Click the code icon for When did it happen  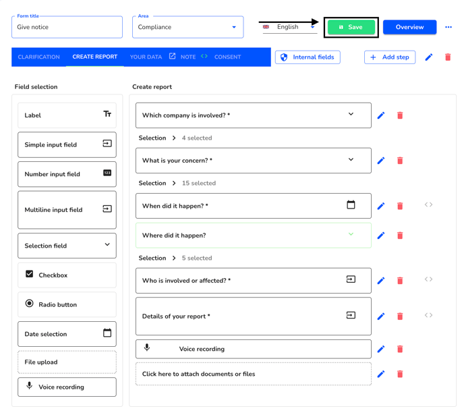tap(428, 204)
